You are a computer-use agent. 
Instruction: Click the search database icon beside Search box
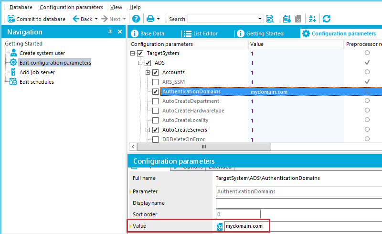270,19
